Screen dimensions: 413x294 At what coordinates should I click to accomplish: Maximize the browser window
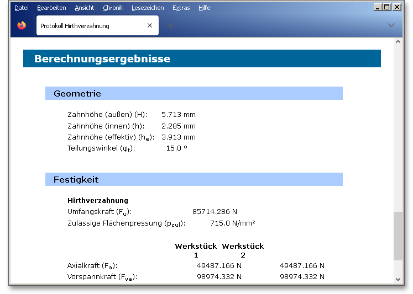(388, 7)
